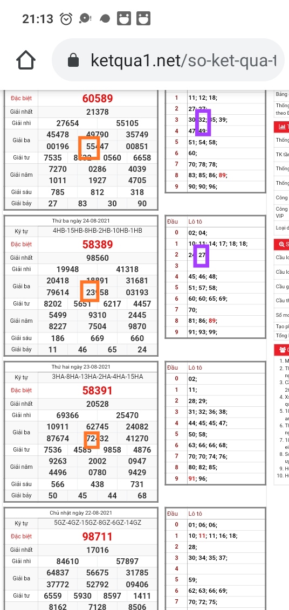Viewport: 289px width, 610px height.
Task: Click the date header Thứ ba ngày 24-08-2021
Action: click(x=81, y=220)
